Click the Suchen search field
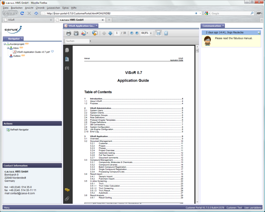The image size is (265, 212). [77, 41]
